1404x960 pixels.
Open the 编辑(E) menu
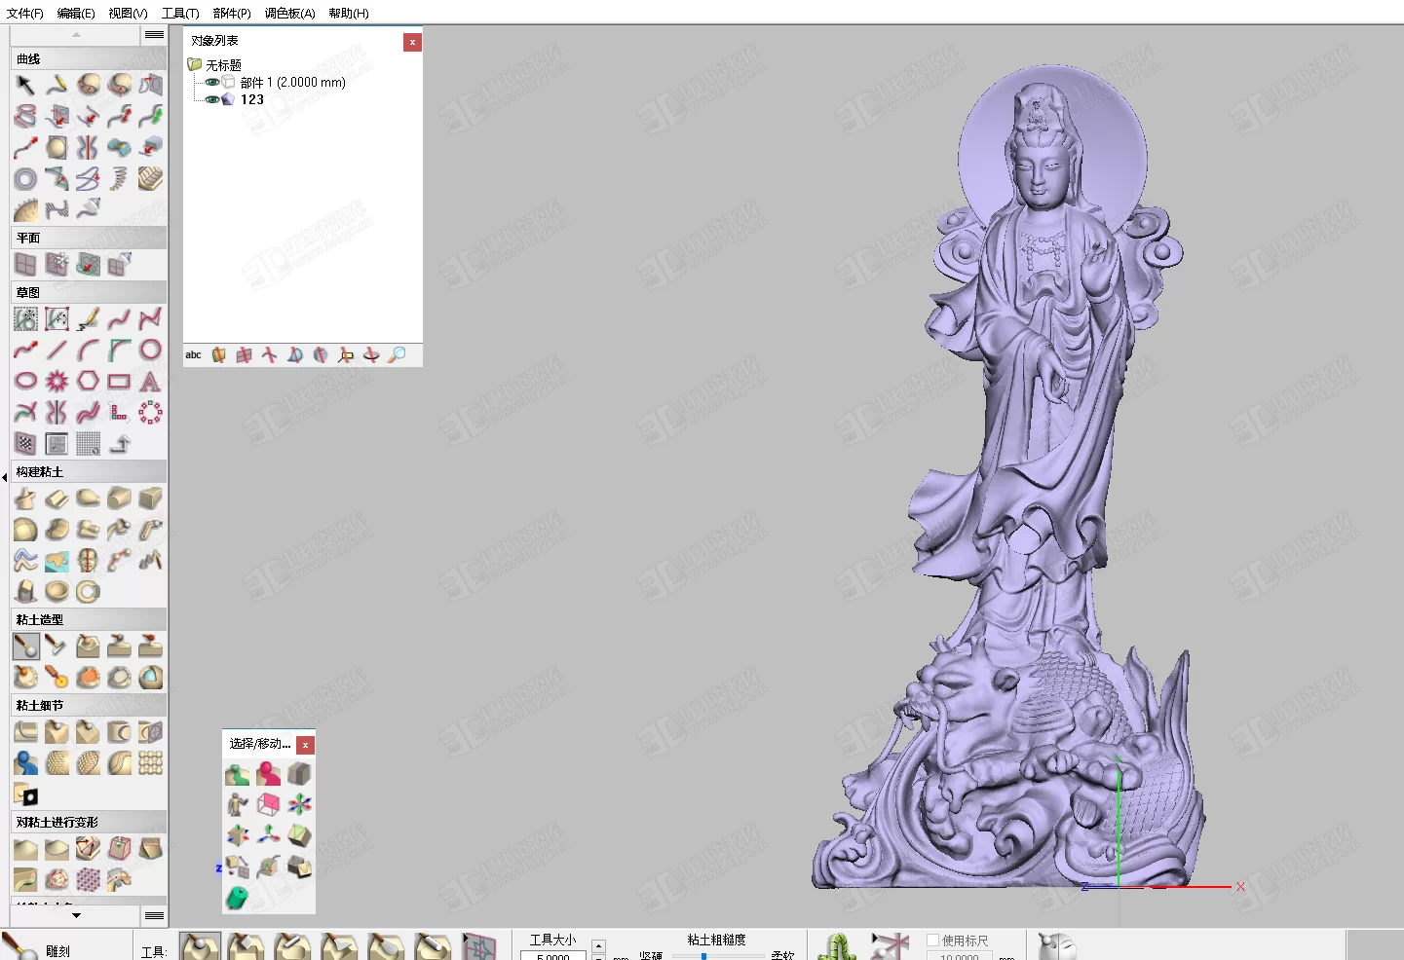pyautogui.click(x=76, y=13)
